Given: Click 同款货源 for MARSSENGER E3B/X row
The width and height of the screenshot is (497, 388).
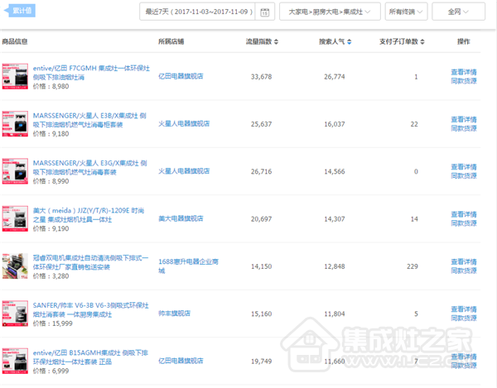Looking at the screenshot, I should (x=464, y=128).
